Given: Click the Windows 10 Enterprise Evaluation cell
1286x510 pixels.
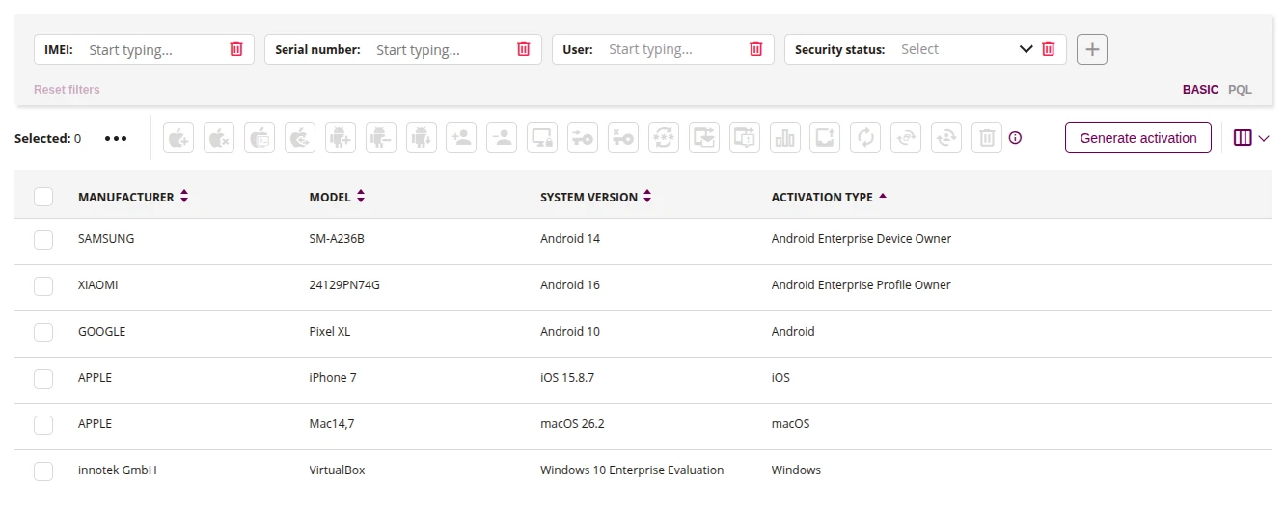Looking at the screenshot, I should [x=632, y=470].
